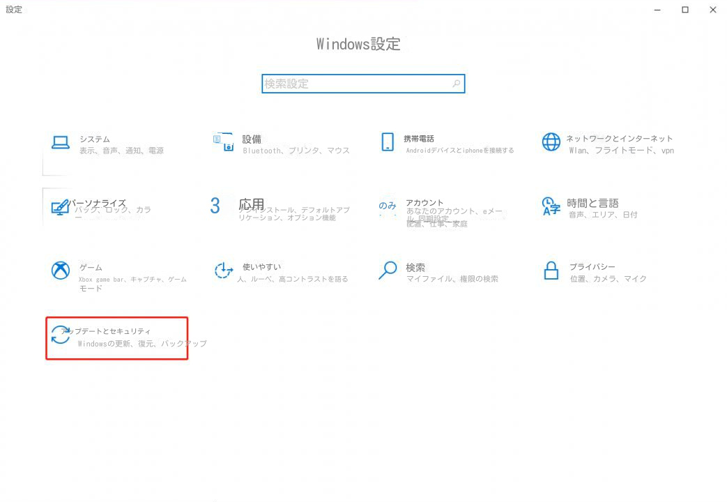Maximize the 設定 window
The image size is (727, 502).
pos(684,10)
